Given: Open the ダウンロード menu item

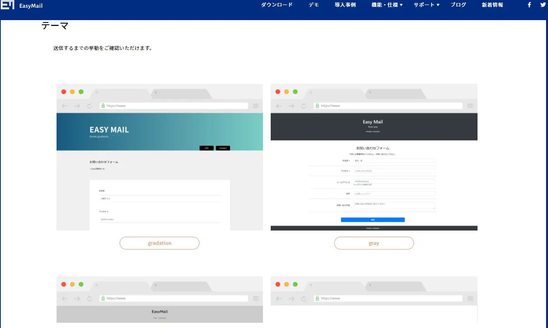Looking at the screenshot, I should coord(277,5).
